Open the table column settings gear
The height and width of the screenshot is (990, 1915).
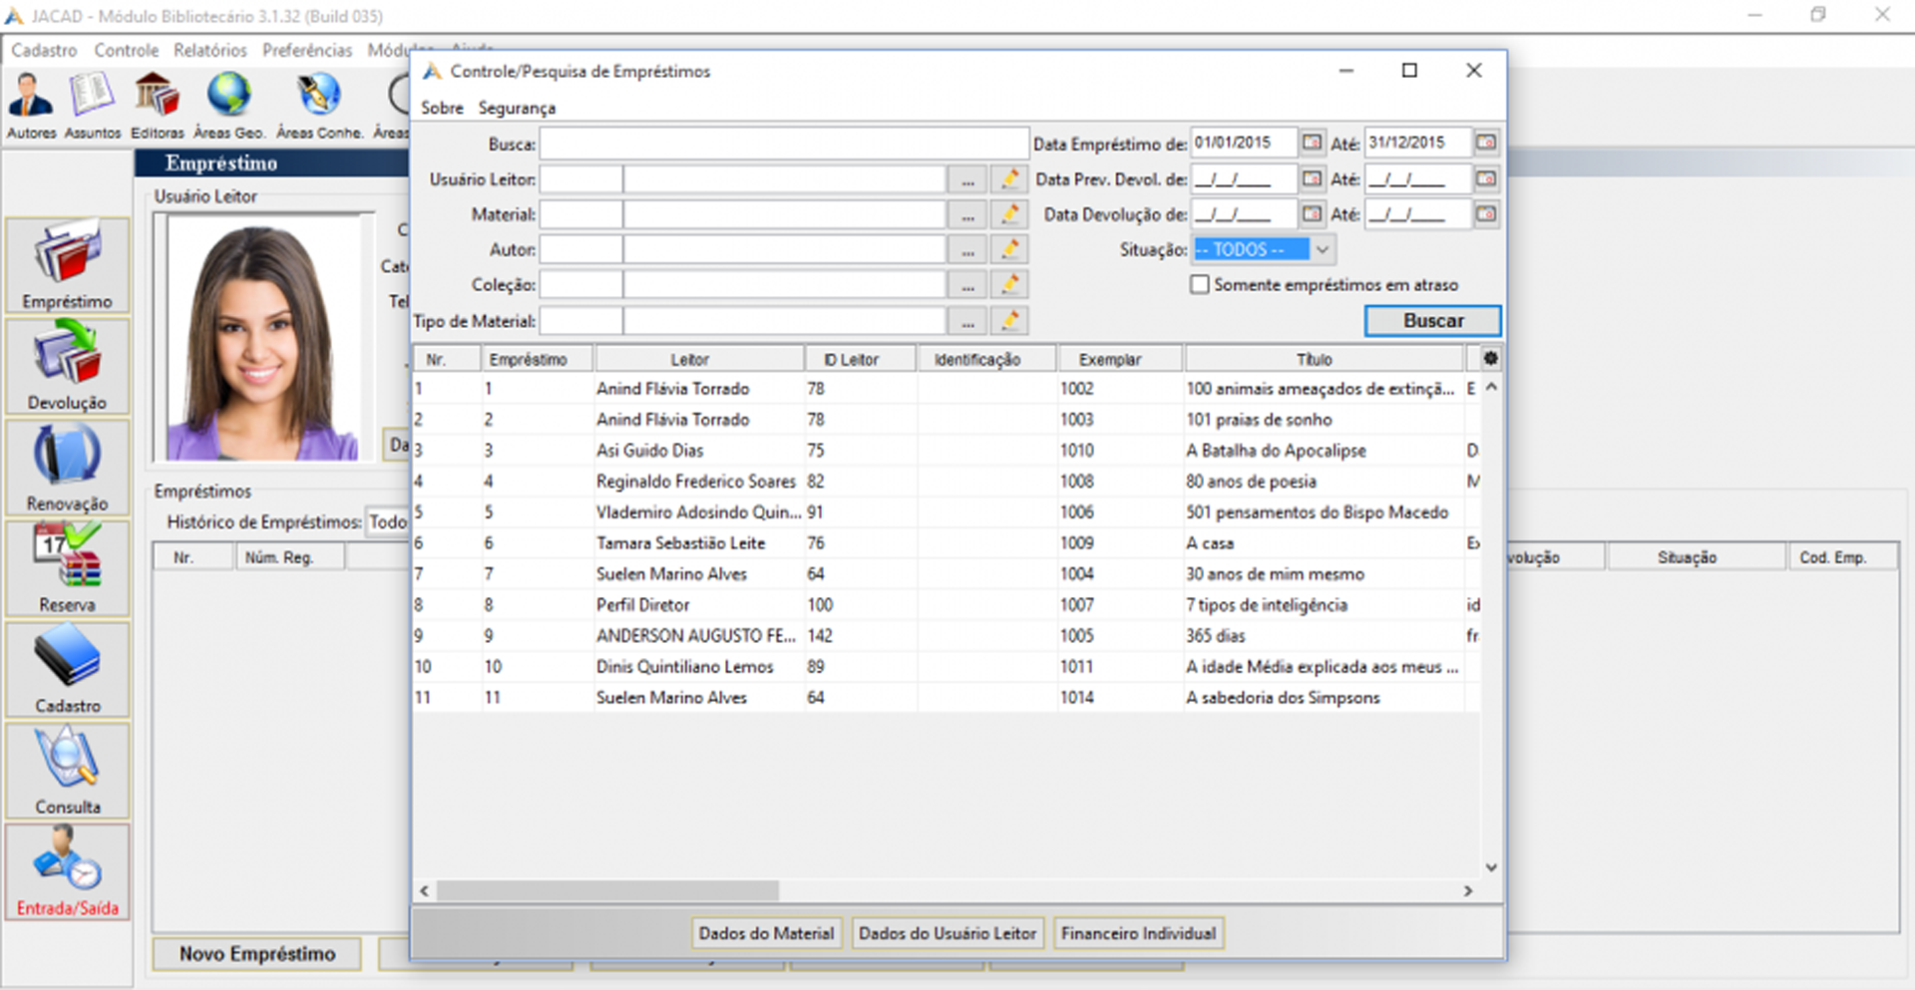click(1490, 358)
